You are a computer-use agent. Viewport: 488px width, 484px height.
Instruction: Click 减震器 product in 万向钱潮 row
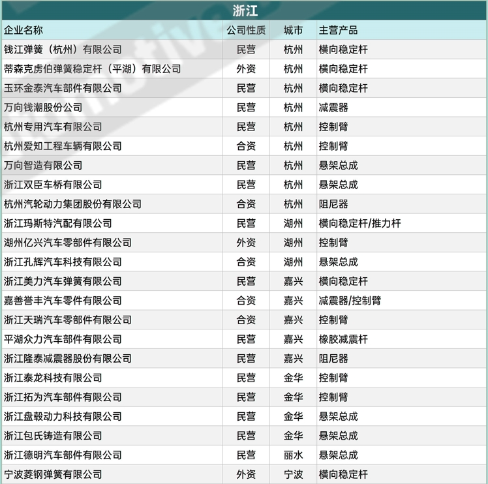(333, 108)
